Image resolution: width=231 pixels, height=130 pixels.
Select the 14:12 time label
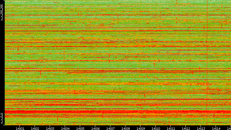tap(186, 128)
